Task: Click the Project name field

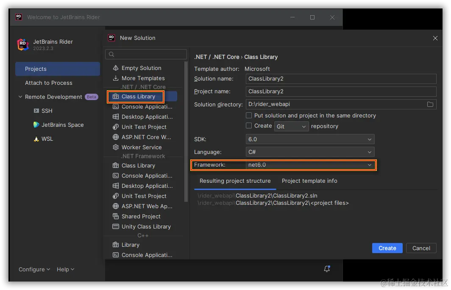Action: coord(341,91)
